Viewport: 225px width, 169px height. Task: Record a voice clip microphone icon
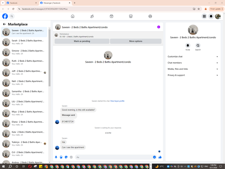56,157
